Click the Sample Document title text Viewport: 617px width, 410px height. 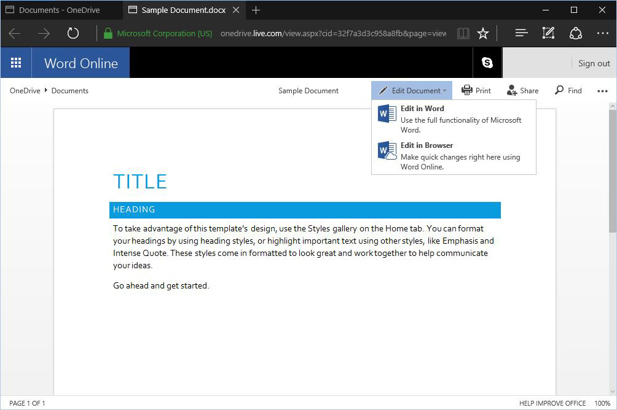(308, 90)
